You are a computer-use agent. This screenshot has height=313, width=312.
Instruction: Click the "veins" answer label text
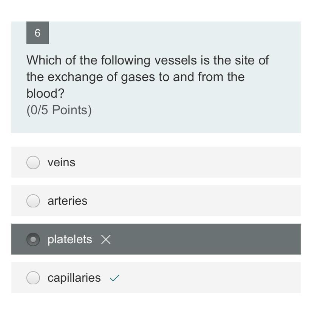click(61, 163)
